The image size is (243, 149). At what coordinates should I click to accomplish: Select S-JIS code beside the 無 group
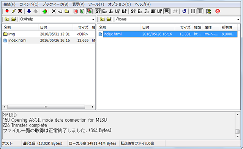tap(133, 11)
